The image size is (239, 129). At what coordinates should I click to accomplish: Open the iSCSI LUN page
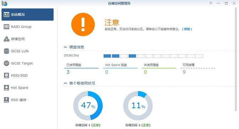pos(28,51)
